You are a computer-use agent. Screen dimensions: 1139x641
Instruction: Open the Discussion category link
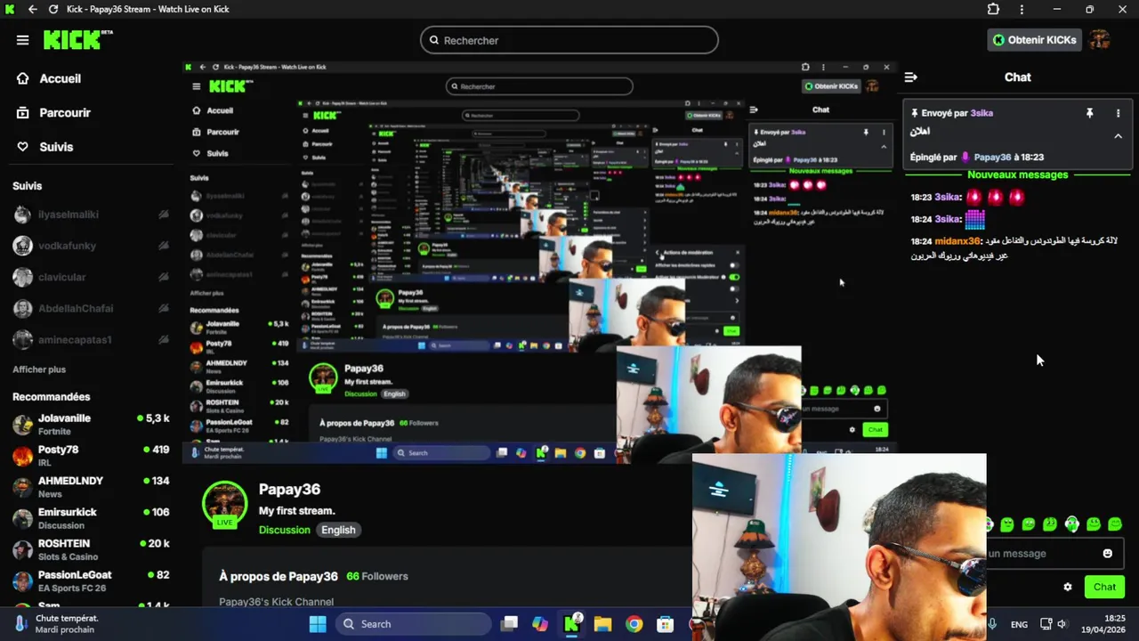click(285, 530)
